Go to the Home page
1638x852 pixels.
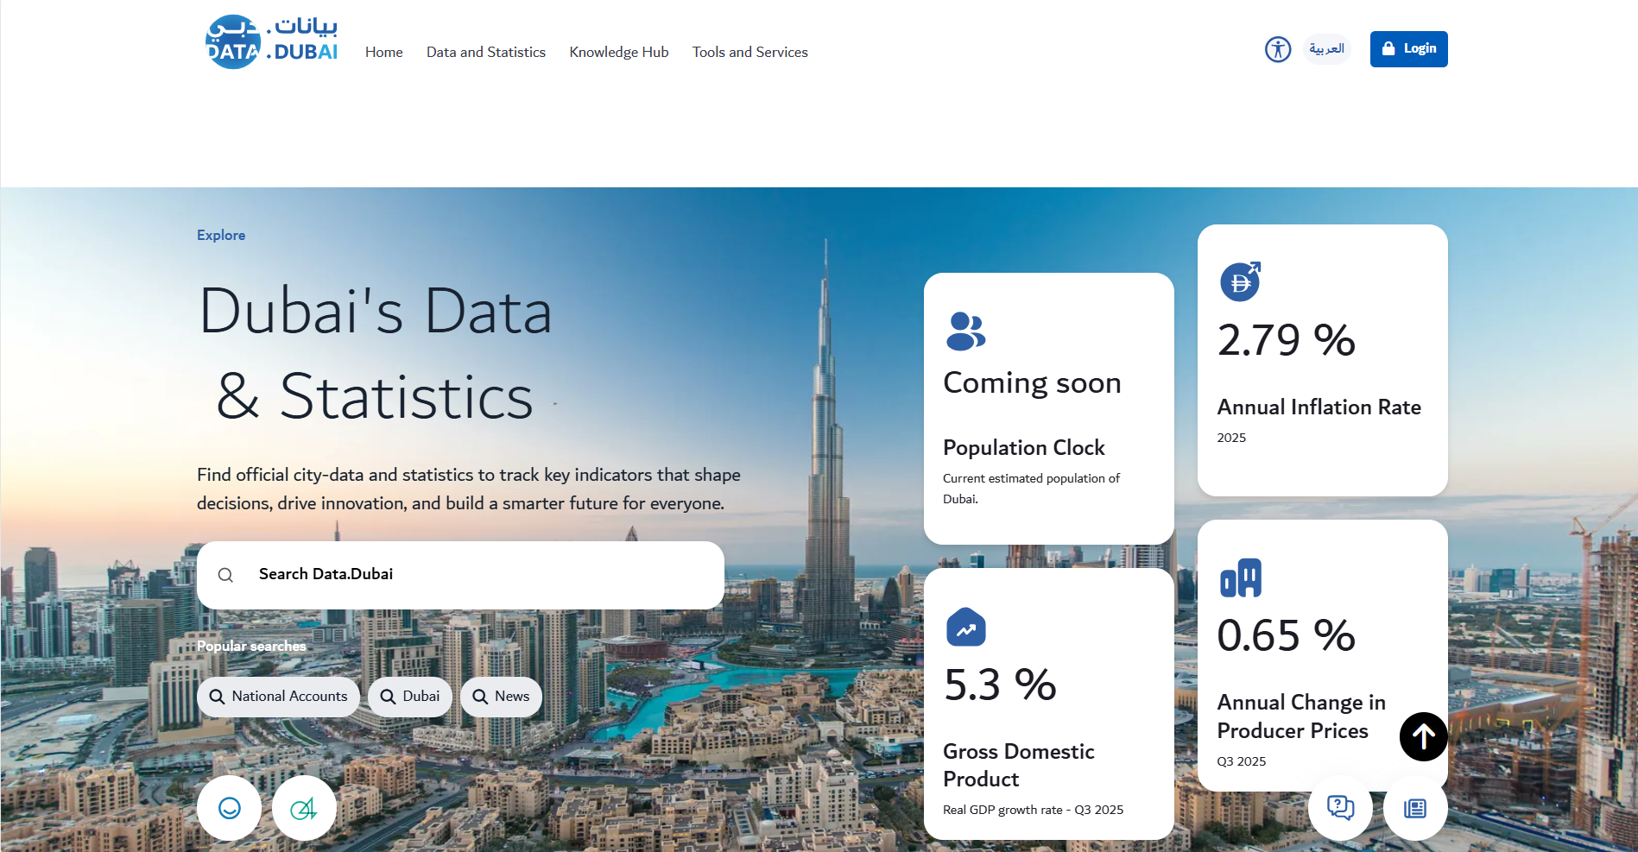pos(383,52)
